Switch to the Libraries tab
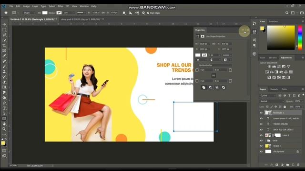Image resolution: width=305 pixels, height=171 pixels. coord(273,58)
